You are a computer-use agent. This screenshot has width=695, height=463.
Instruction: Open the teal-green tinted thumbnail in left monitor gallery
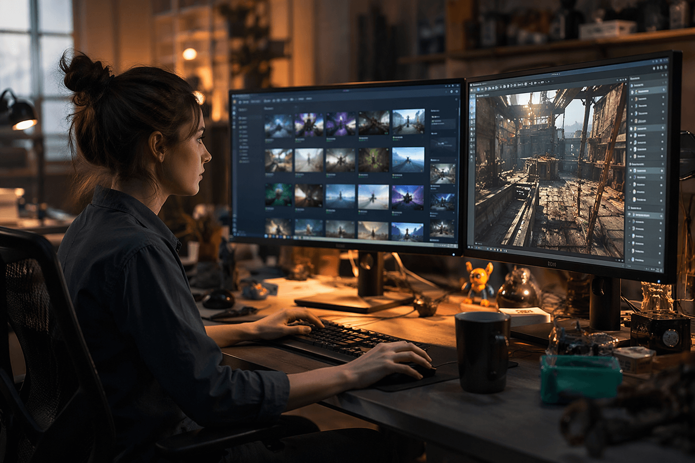tap(278, 194)
